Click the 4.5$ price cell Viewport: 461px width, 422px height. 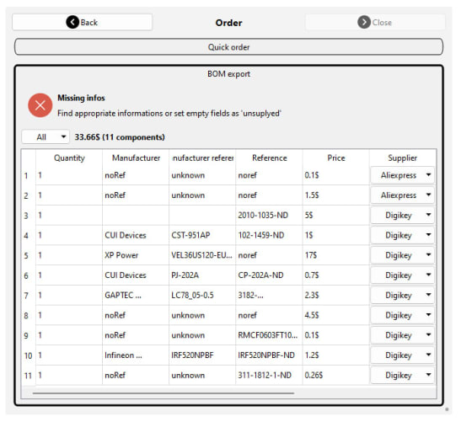click(336, 315)
